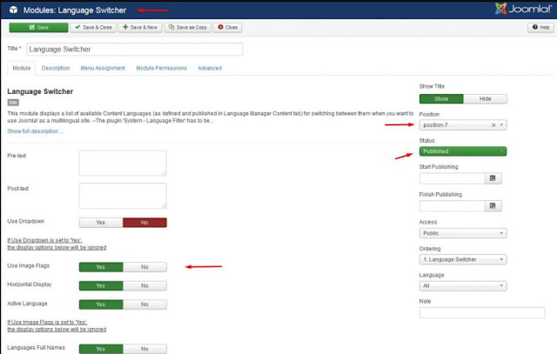Click the Horizontal Display label
The height and width of the screenshot is (354, 557).
point(30,284)
